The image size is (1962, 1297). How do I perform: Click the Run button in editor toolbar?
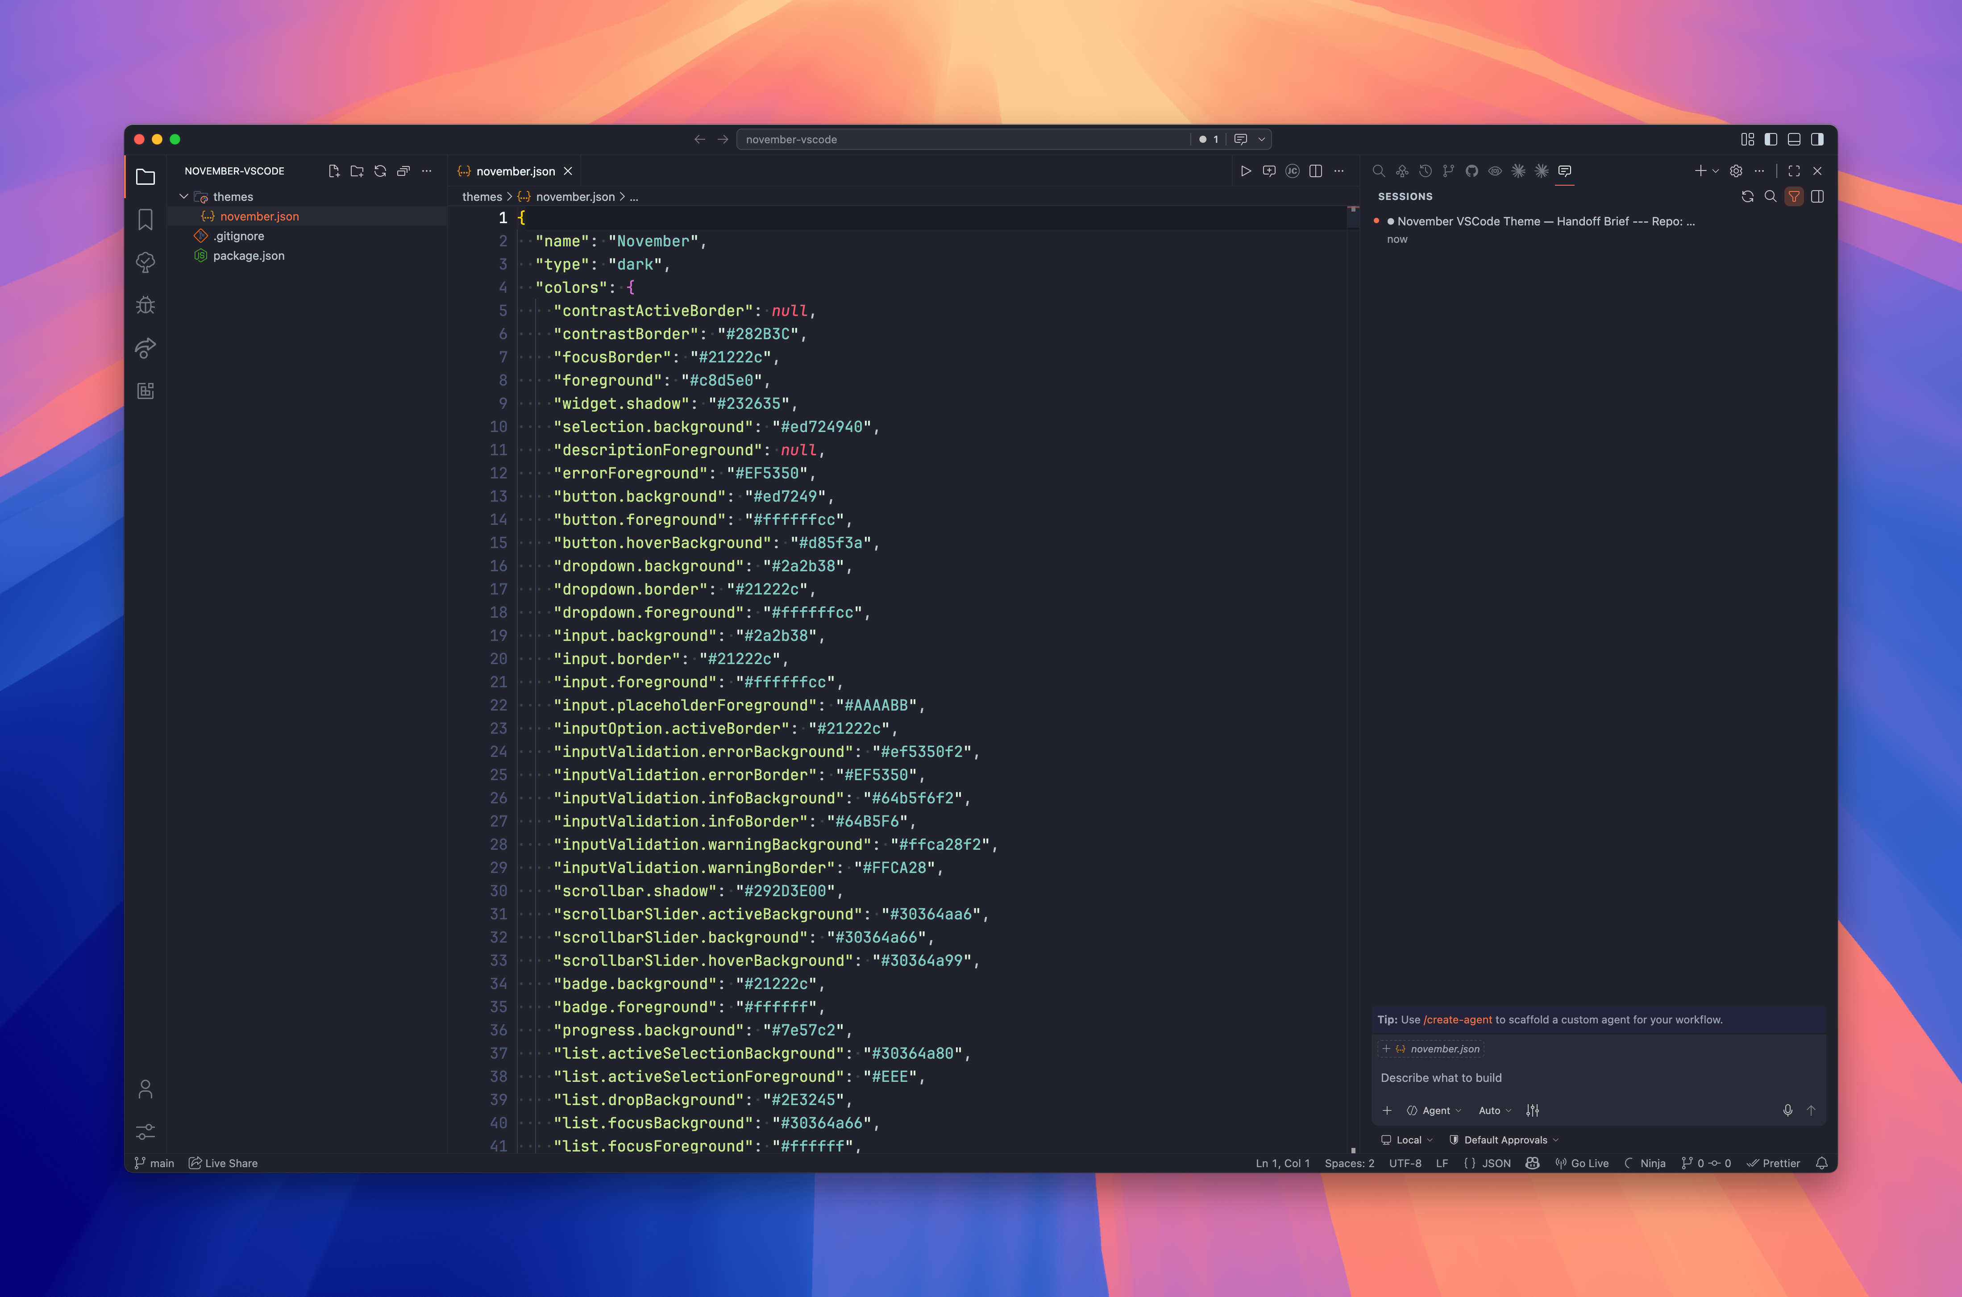pyautogui.click(x=1247, y=170)
